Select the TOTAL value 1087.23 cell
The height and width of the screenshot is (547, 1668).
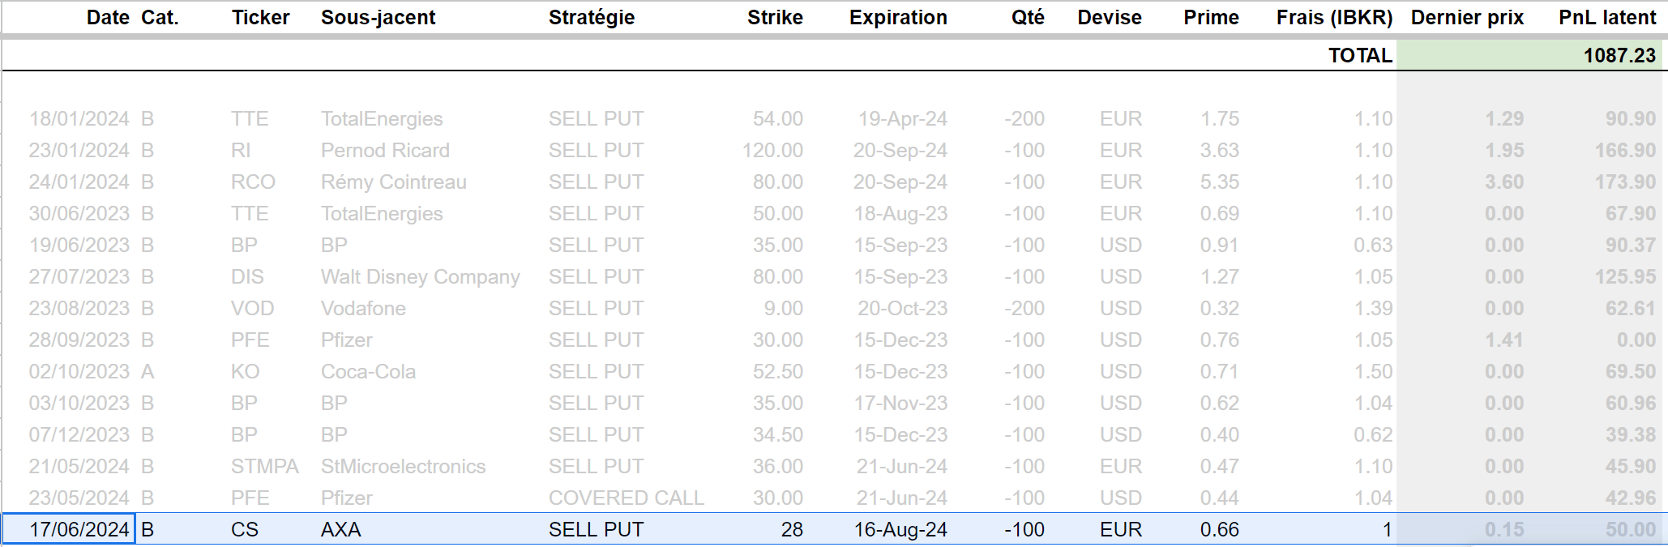coord(1529,55)
